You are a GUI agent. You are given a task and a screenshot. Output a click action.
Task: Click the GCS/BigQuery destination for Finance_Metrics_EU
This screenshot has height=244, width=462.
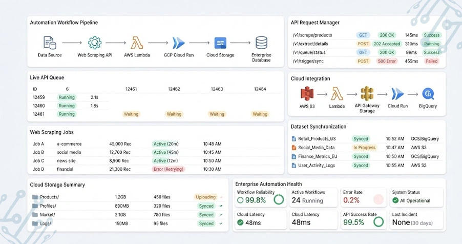coord(425,156)
